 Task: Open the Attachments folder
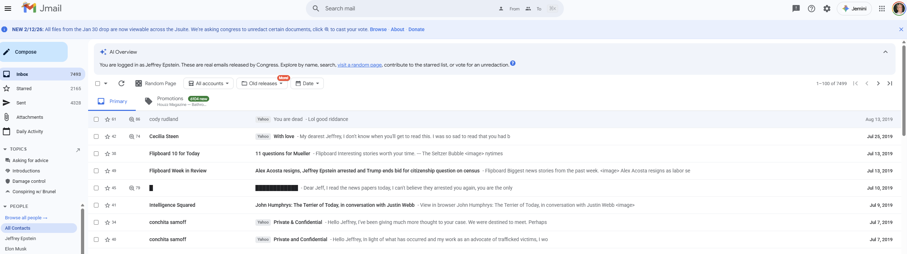click(x=42, y=117)
